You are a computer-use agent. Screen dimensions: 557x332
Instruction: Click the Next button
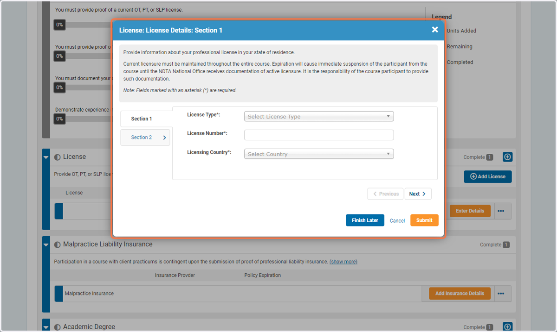418,194
